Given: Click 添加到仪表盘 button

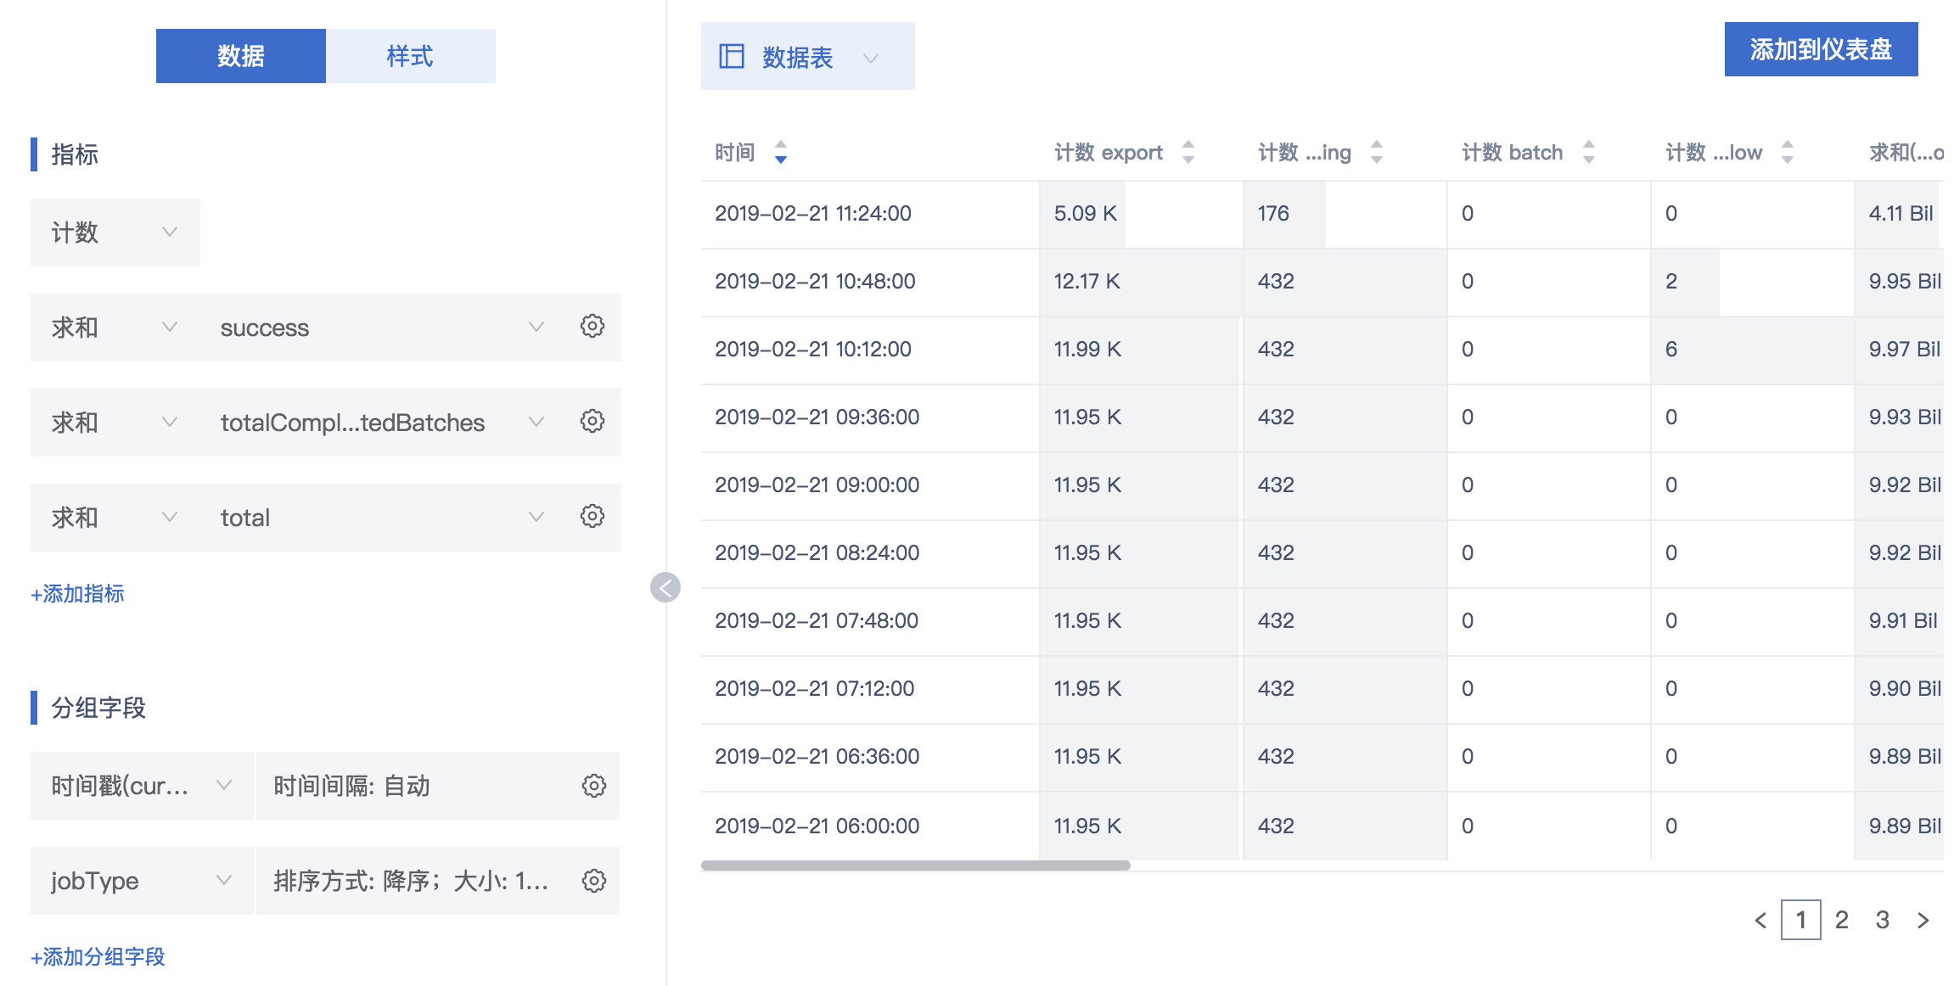Looking at the screenshot, I should tap(1822, 49).
